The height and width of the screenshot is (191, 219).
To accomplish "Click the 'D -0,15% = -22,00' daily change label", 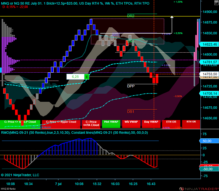I will click(15, 7).
